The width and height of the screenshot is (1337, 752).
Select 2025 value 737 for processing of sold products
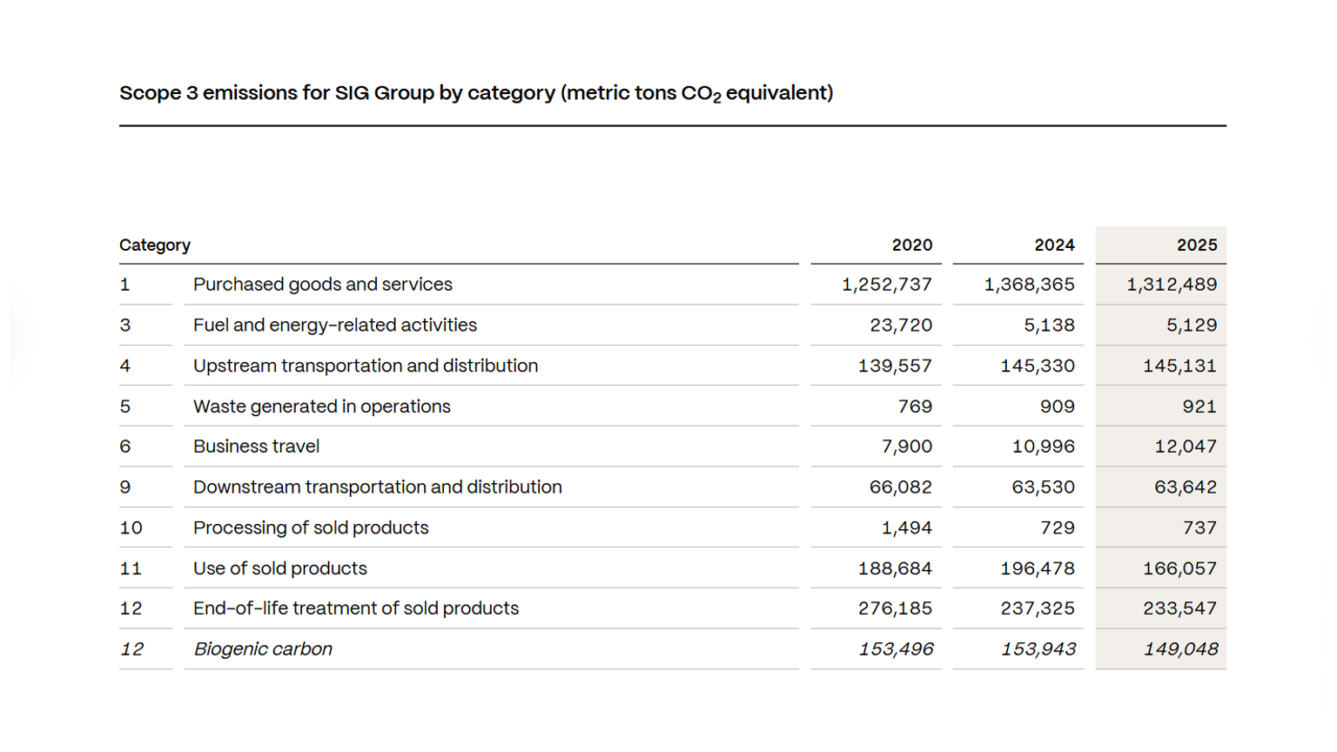tap(1199, 527)
